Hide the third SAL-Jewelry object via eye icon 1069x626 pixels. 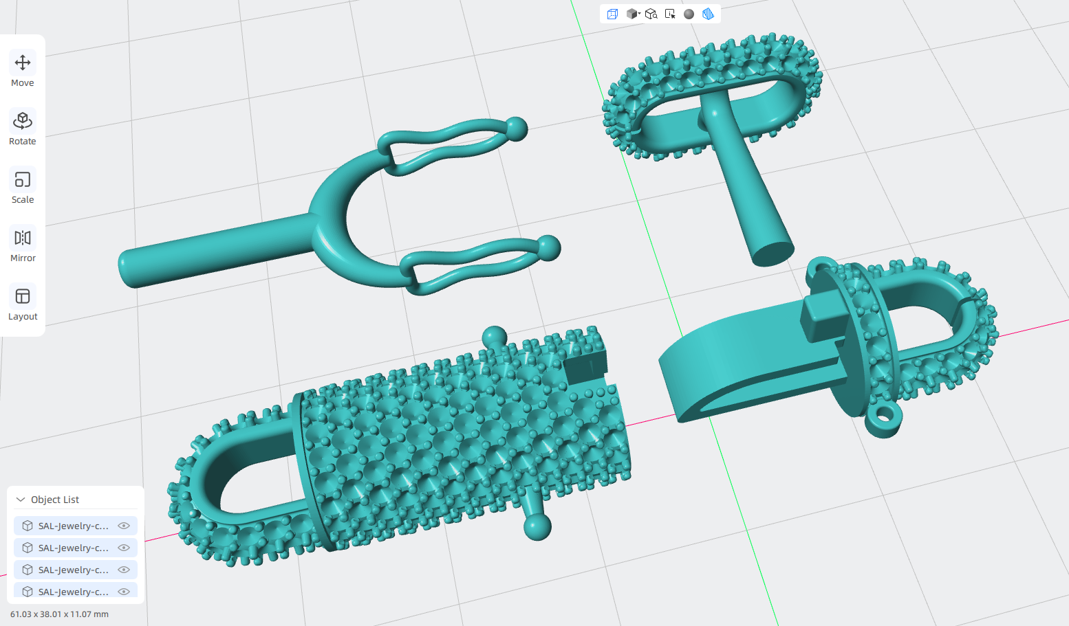click(124, 570)
